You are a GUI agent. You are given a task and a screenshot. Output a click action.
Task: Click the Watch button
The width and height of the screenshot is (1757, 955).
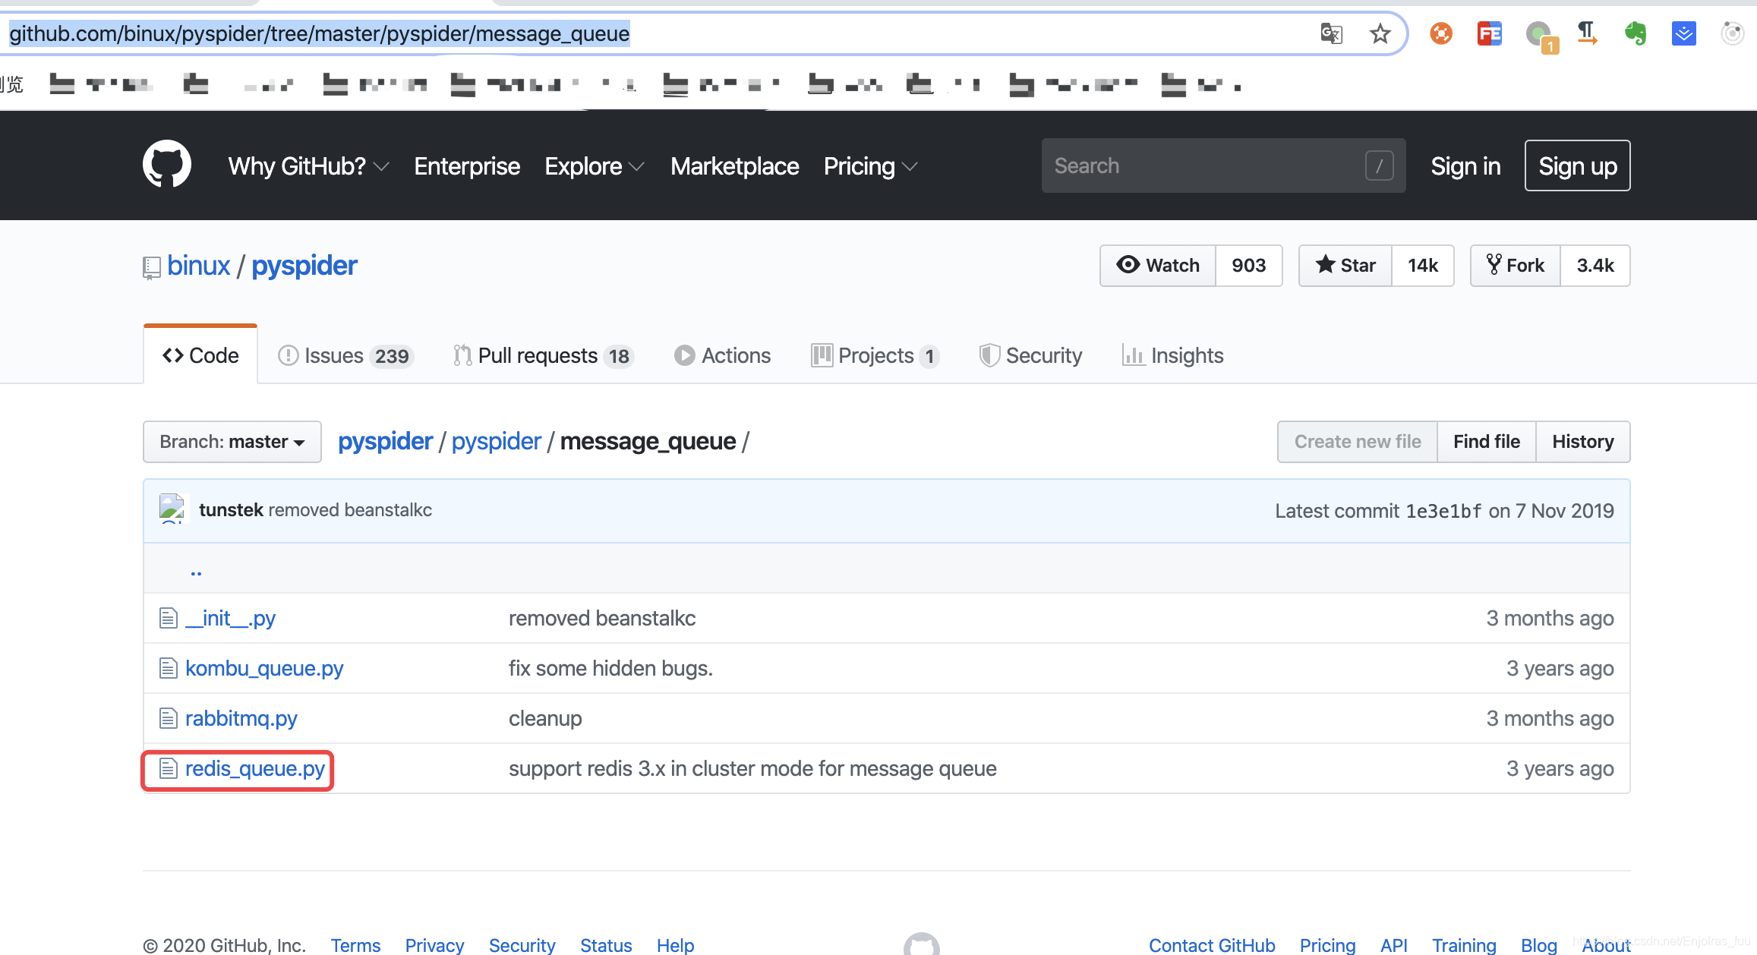(x=1158, y=265)
